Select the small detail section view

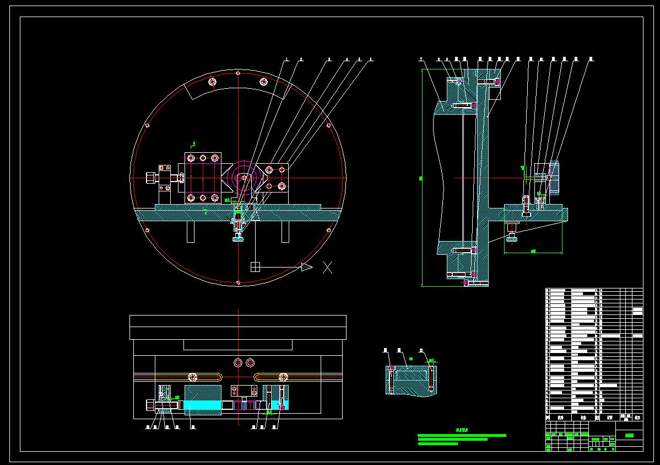point(411,381)
